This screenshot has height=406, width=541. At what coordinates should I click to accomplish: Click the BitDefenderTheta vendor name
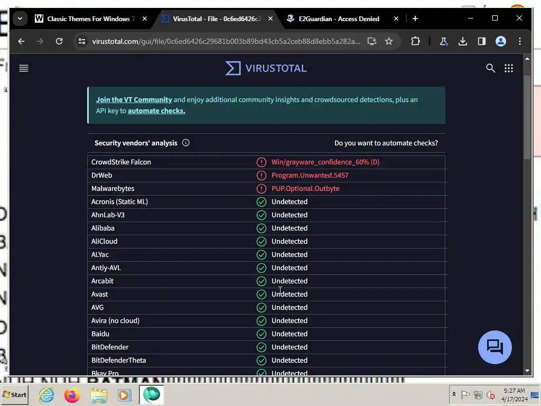tap(118, 361)
